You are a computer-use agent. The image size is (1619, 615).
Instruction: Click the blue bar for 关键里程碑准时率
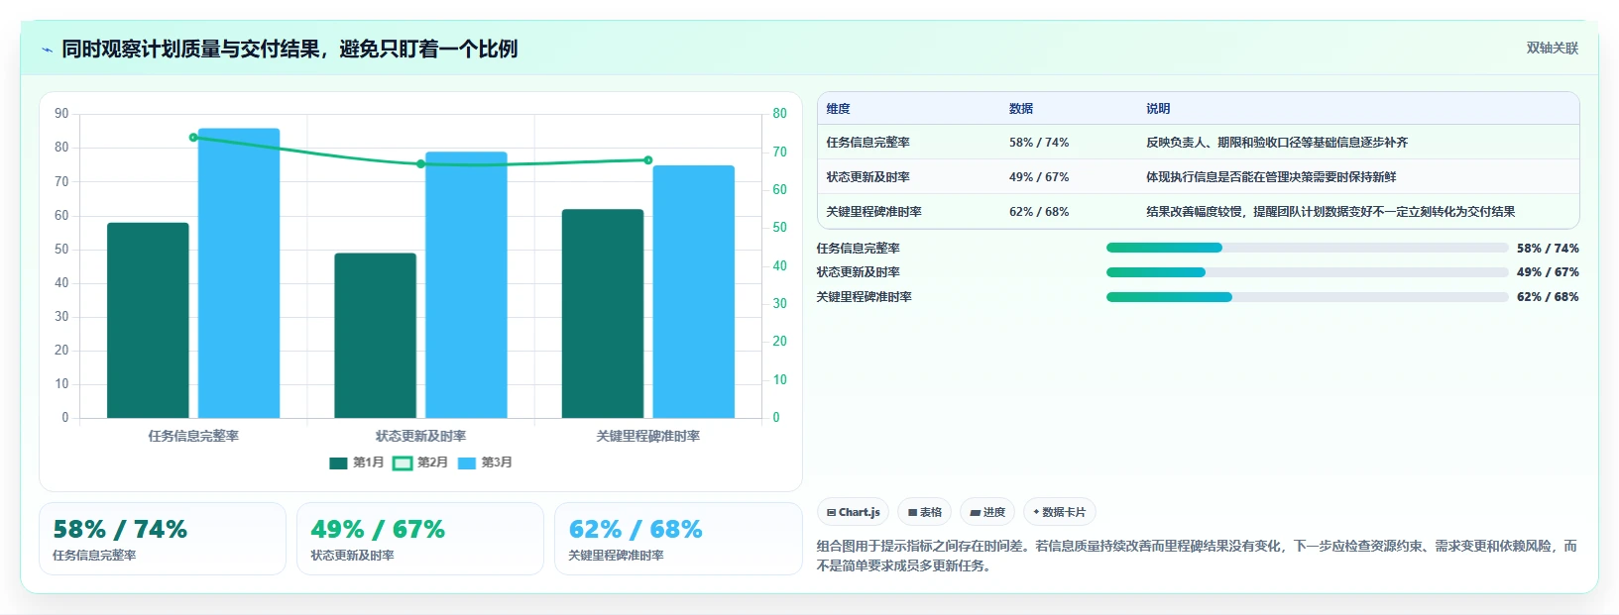[x=693, y=292]
